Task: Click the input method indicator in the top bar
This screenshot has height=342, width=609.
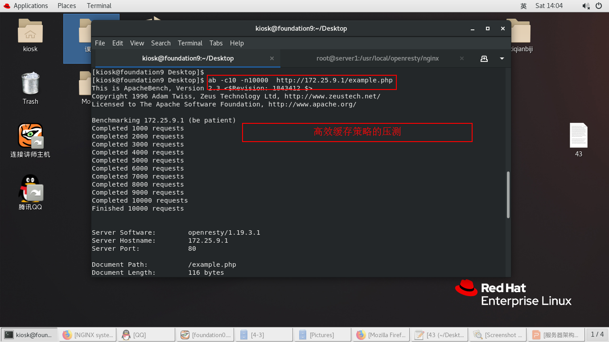Action: 523,6
